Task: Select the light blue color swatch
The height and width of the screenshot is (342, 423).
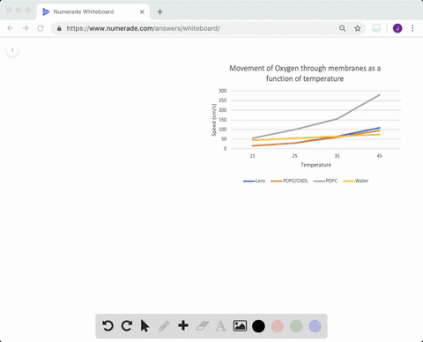Action: pyautogui.click(x=315, y=326)
